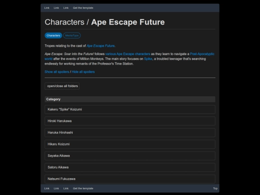Click the Category header bar
Image resolution: width=260 pixels, height=195 pixels.
130,99
